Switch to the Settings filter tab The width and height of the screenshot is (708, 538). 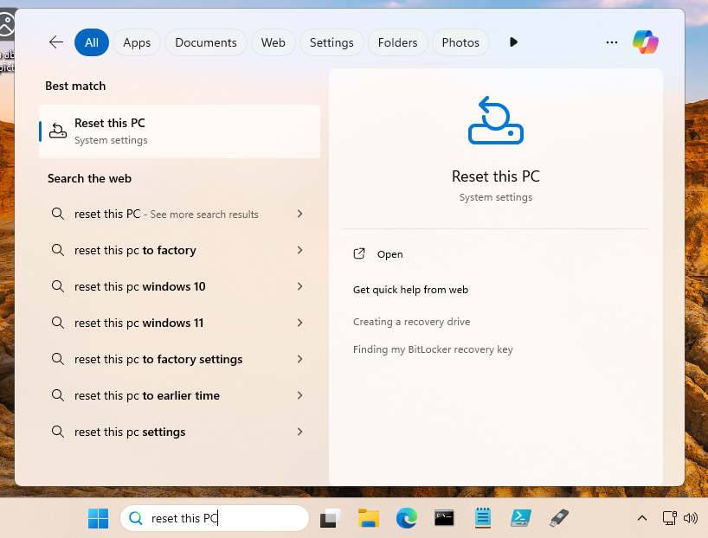point(331,42)
